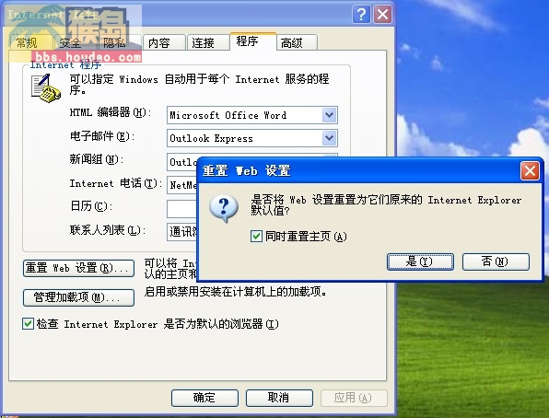Toggle 检查 Internet Explorer 是否为默认的浏览器 checkbox

(x=28, y=323)
